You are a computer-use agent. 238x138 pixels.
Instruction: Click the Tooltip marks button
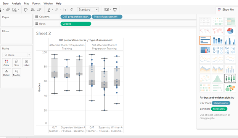click(16, 73)
